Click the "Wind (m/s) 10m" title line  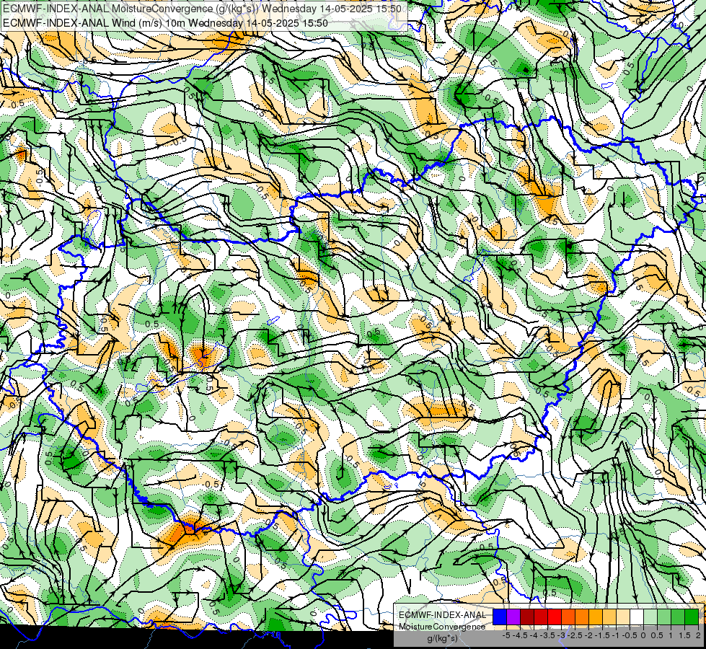[x=165, y=23]
